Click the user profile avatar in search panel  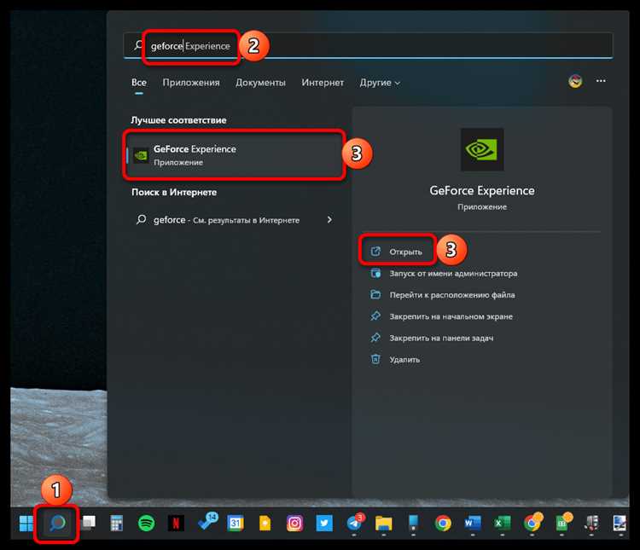pos(575,81)
